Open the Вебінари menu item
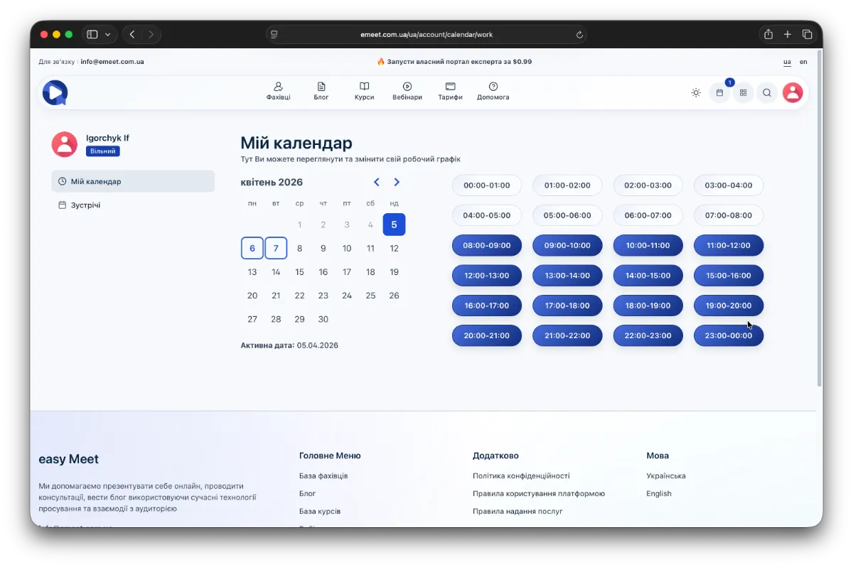The width and height of the screenshot is (853, 567). [x=407, y=91]
